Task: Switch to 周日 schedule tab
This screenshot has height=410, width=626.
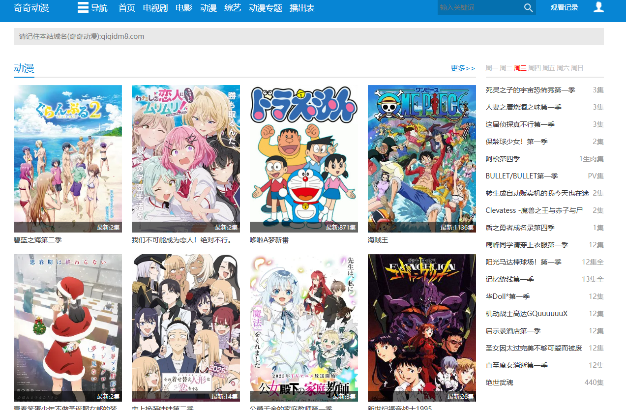Action: point(577,68)
